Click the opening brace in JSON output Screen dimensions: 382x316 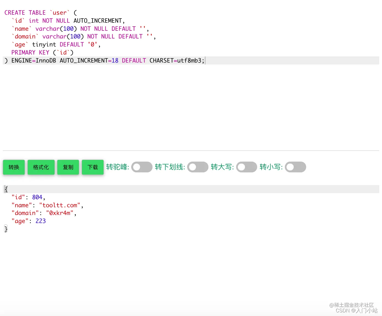(x=6, y=189)
